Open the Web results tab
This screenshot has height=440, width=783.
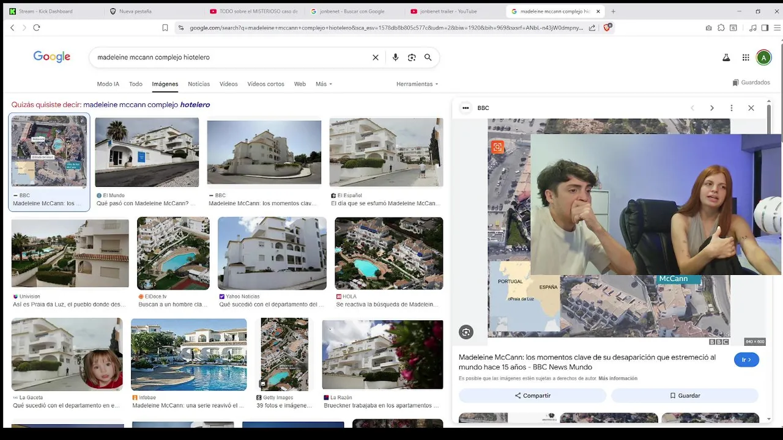[300, 84]
